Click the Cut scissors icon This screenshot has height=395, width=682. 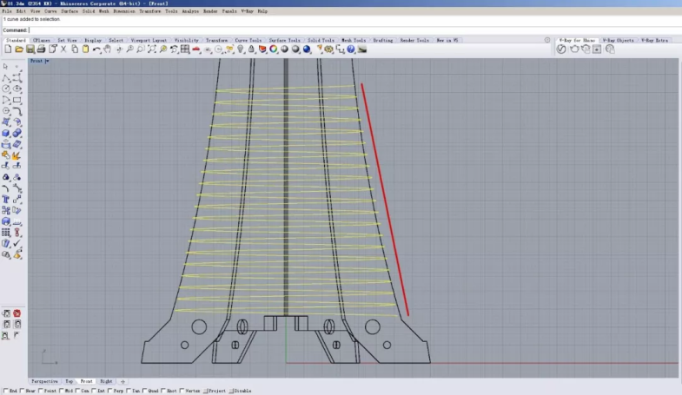click(x=63, y=49)
